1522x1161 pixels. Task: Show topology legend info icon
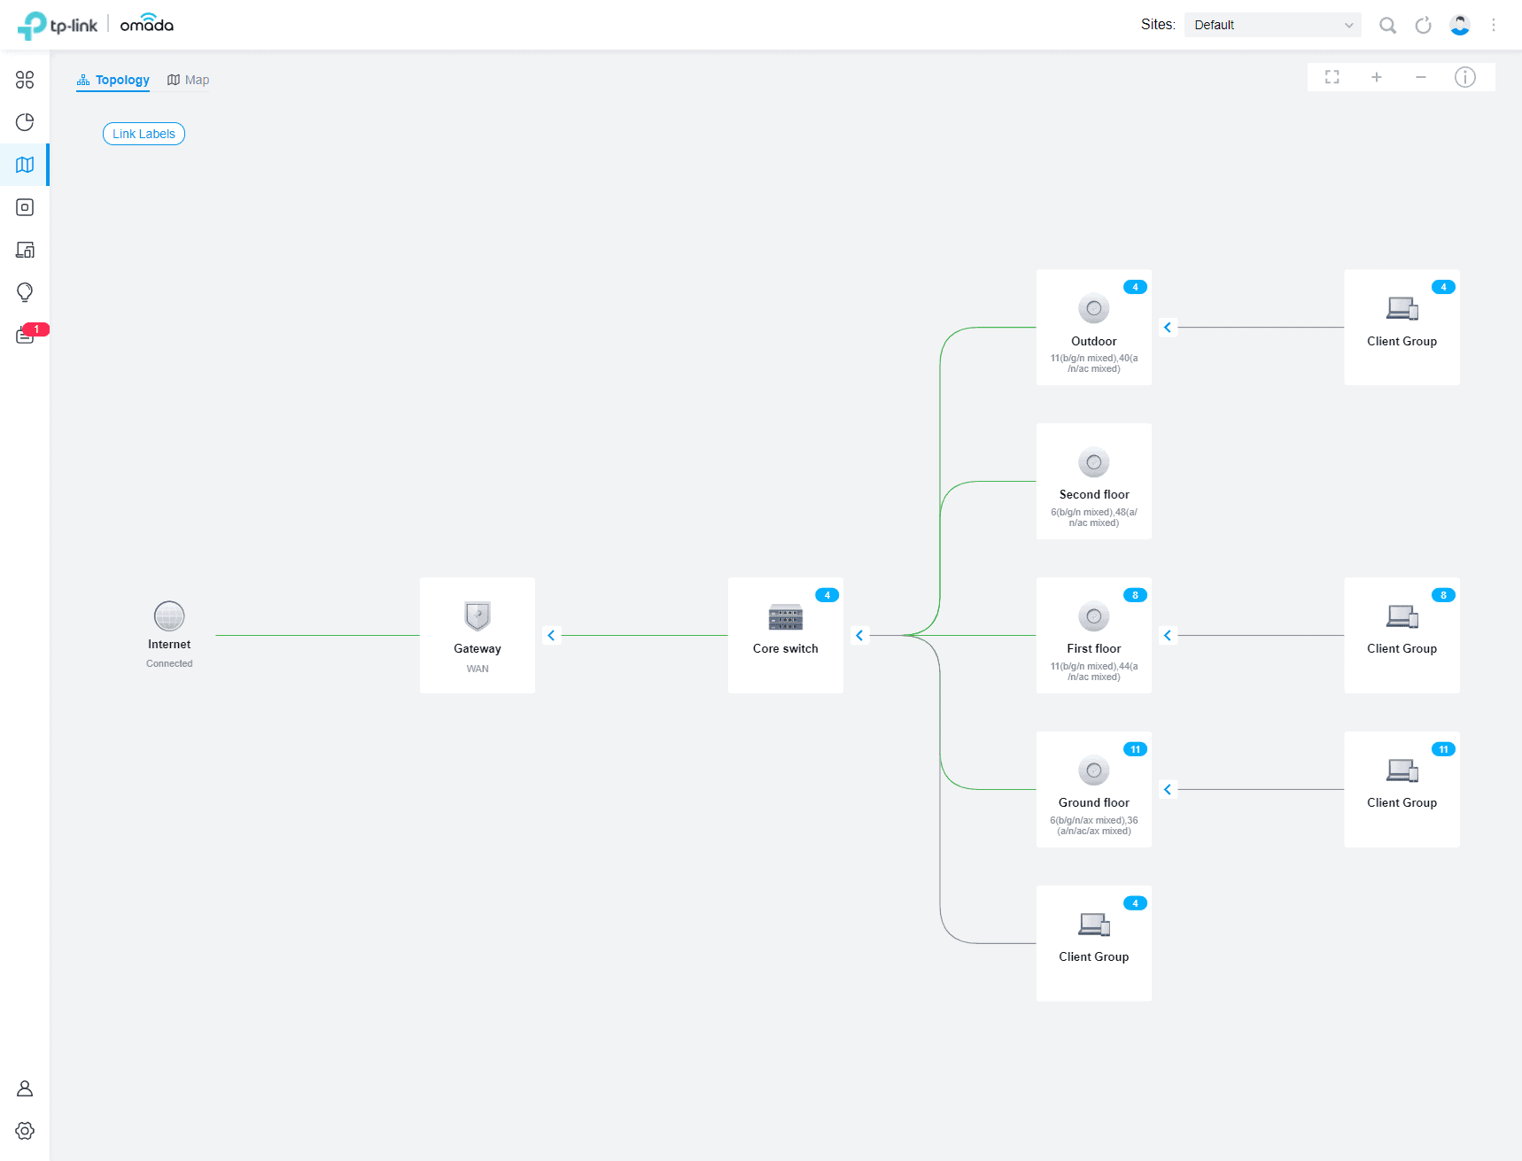tap(1464, 77)
